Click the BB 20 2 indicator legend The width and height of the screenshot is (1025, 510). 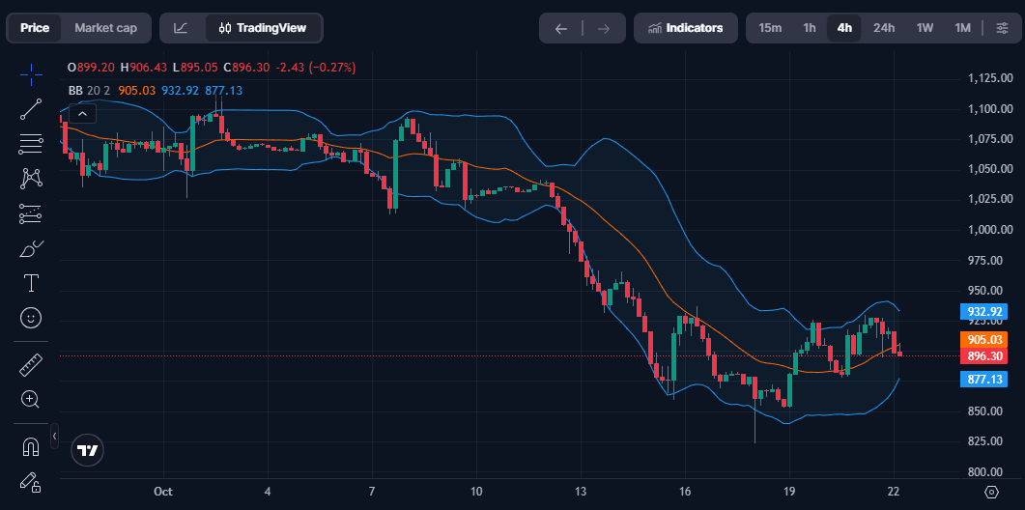[155, 91]
